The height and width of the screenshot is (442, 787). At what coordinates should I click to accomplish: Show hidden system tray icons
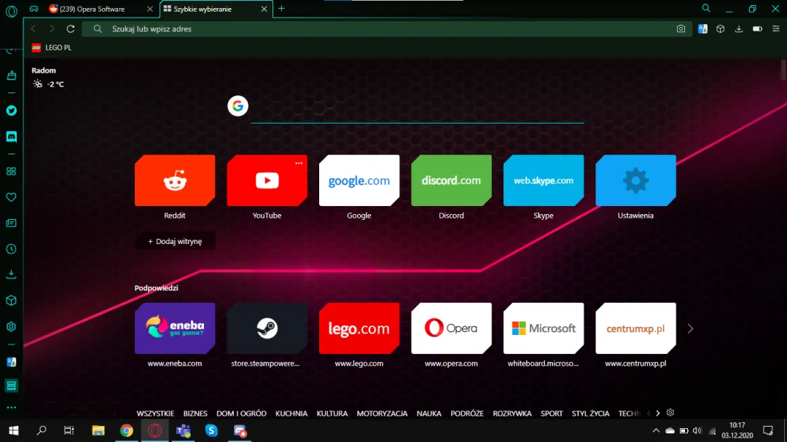(656, 430)
